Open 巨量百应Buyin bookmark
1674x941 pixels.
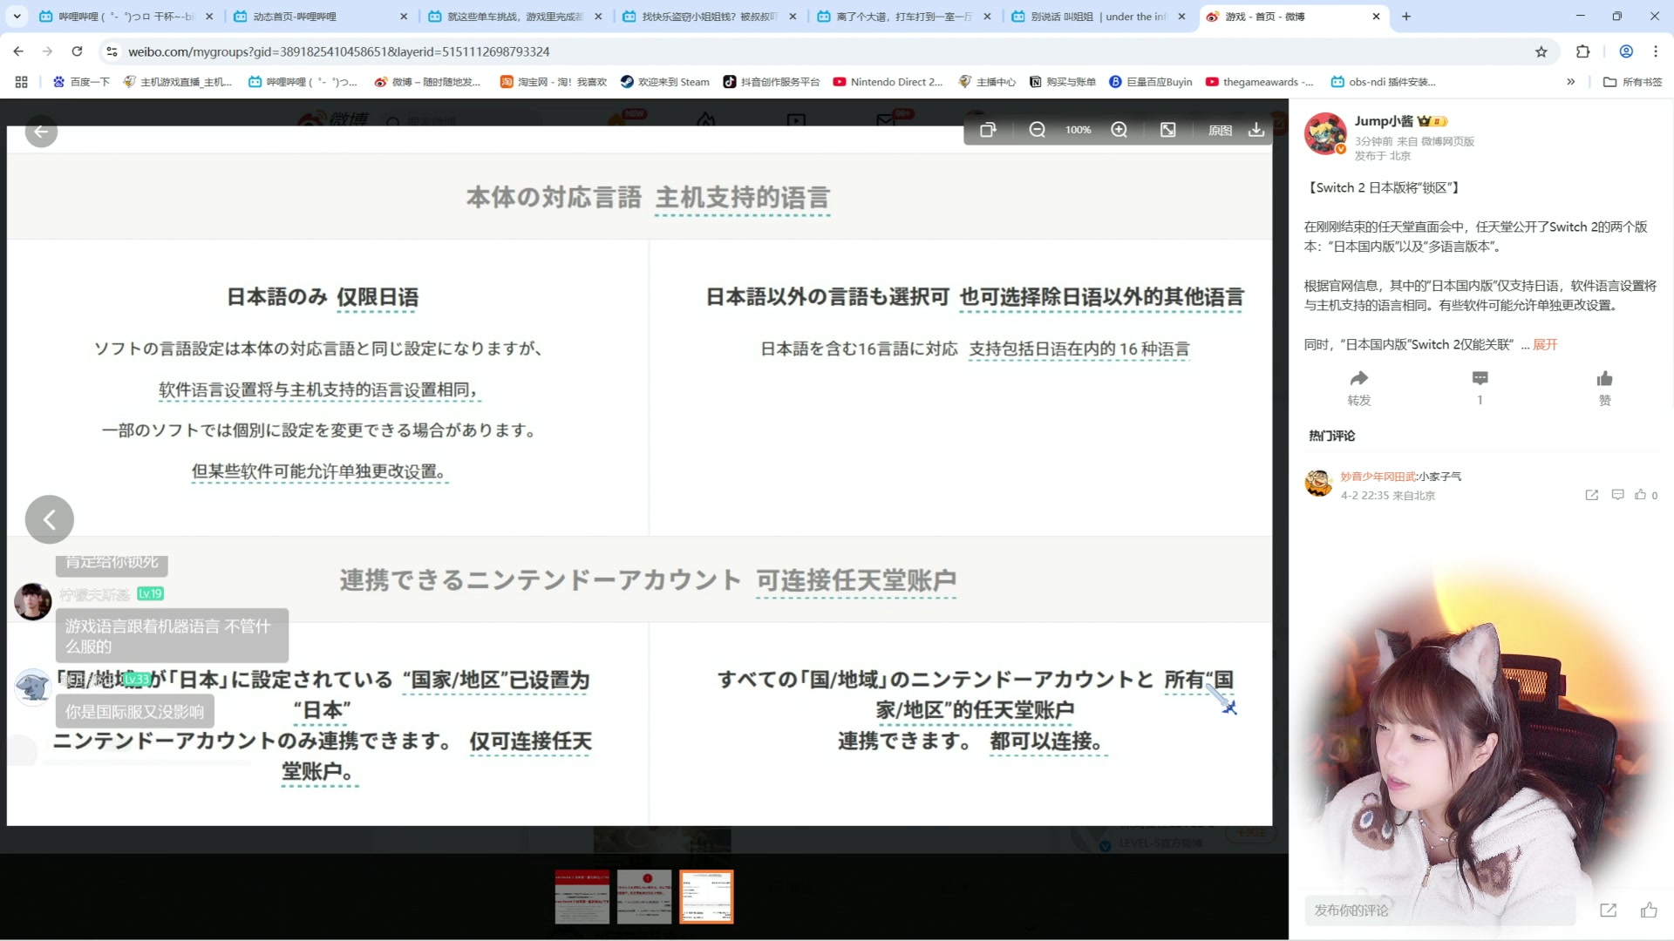point(1150,82)
